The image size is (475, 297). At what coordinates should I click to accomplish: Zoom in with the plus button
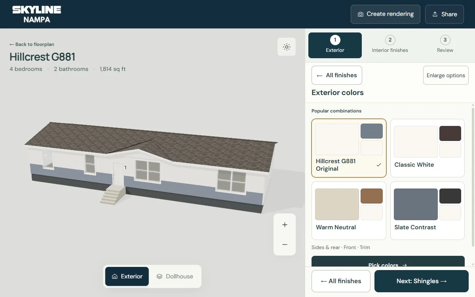click(x=285, y=225)
